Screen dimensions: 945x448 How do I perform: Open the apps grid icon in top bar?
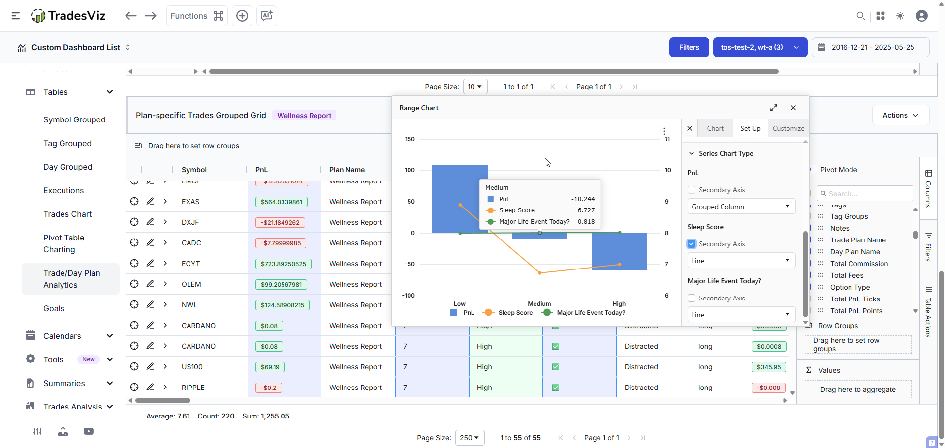click(x=881, y=16)
